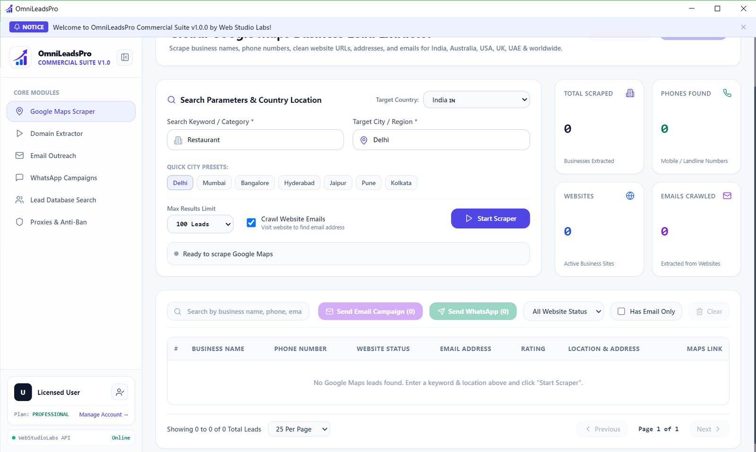Image resolution: width=756 pixels, height=452 pixels.
Task: Select the Kolkata city preset
Action: 401,183
